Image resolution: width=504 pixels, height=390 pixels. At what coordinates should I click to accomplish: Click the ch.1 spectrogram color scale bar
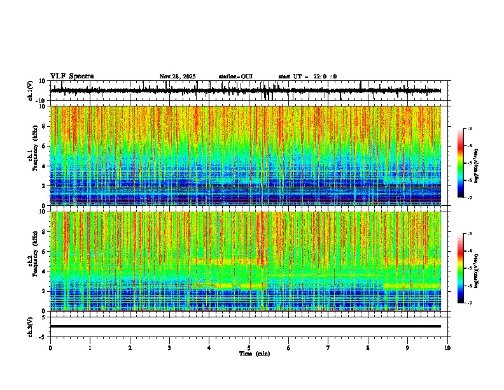pos(460,163)
